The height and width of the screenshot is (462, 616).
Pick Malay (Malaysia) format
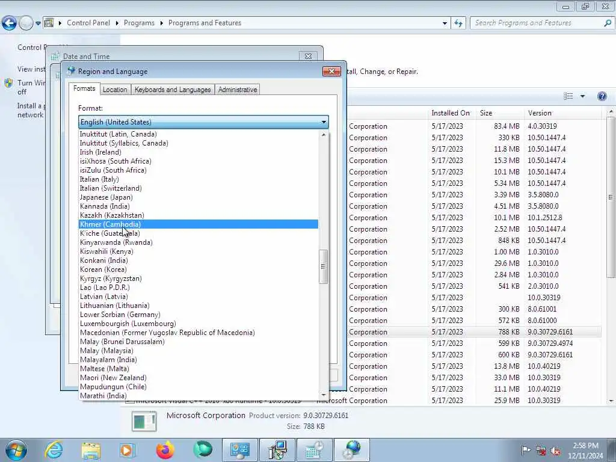199,351
